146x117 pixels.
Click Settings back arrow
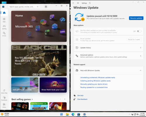pos(73,3)
